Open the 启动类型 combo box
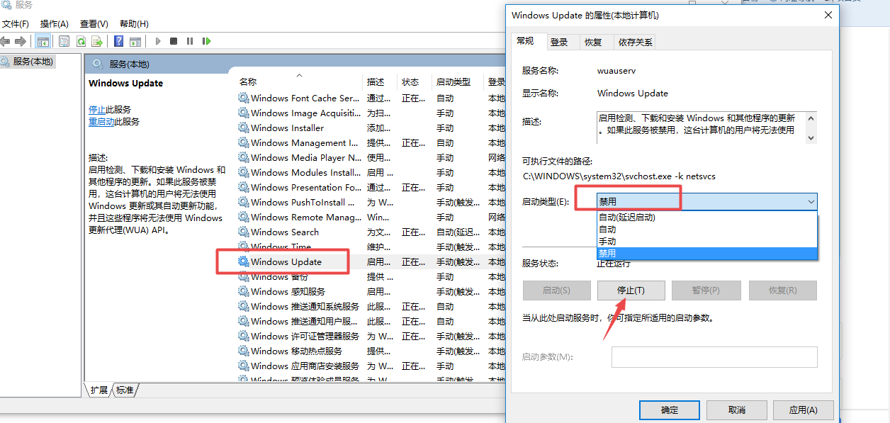 (x=707, y=202)
